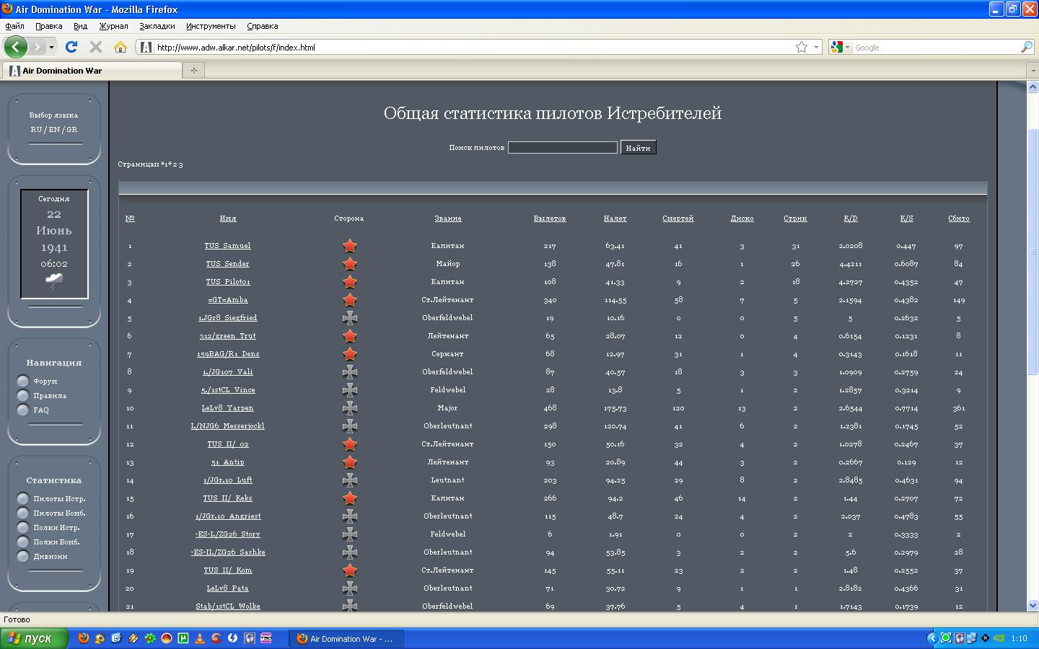Open the URL bar history dropdown
Image resolution: width=1039 pixels, height=649 pixels.
[816, 47]
